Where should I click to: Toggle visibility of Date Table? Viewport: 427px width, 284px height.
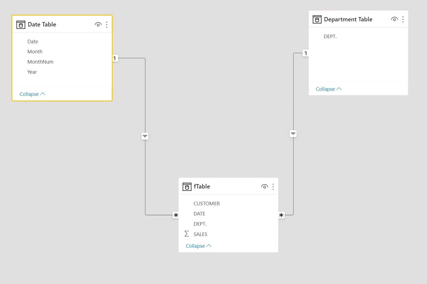(98, 25)
